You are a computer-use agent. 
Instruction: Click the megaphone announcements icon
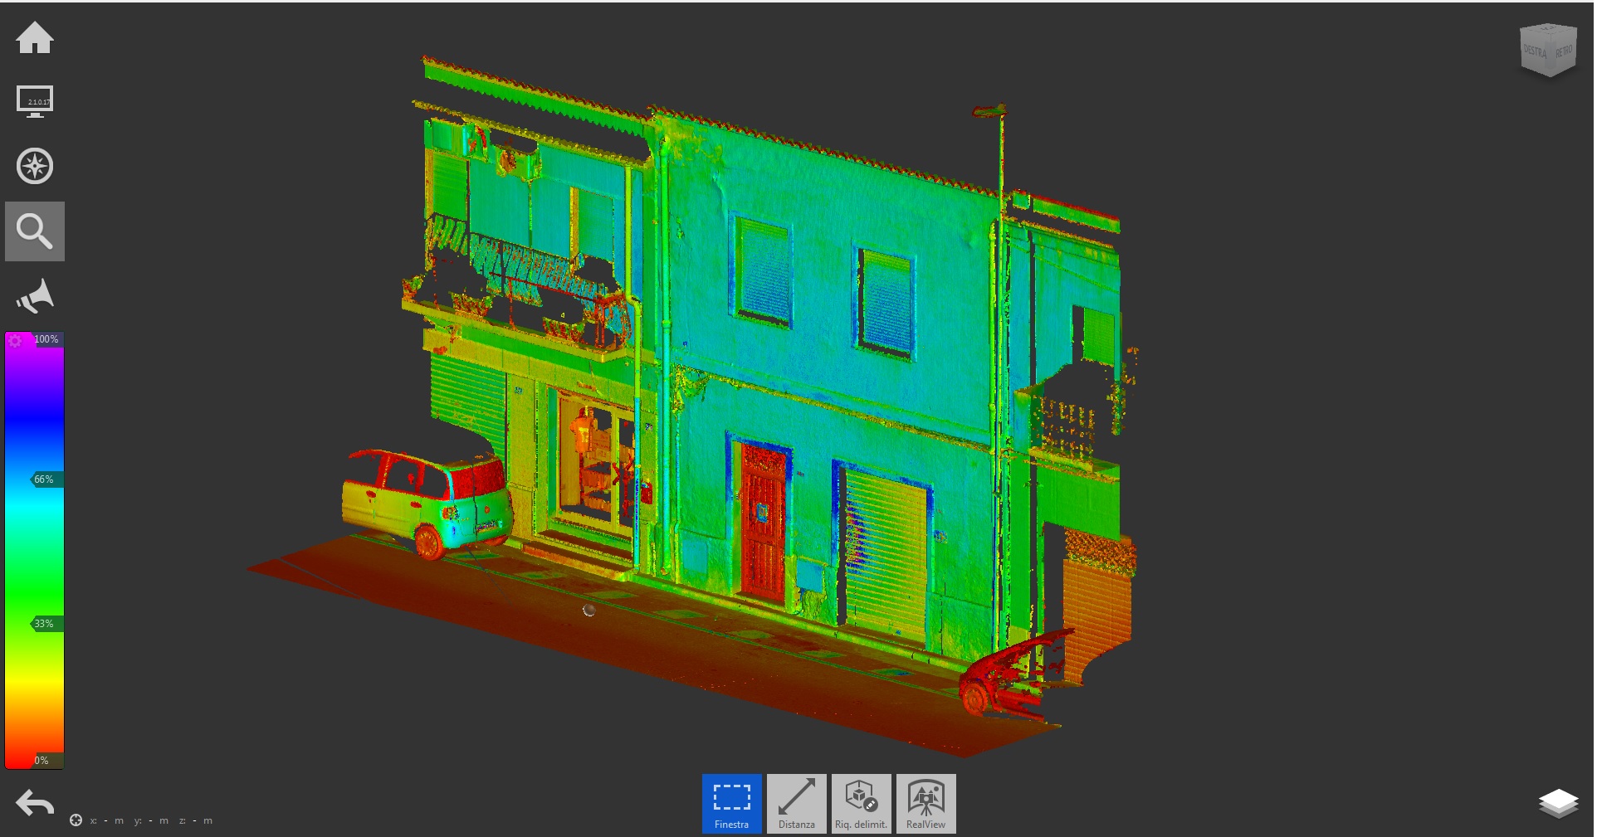click(35, 296)
